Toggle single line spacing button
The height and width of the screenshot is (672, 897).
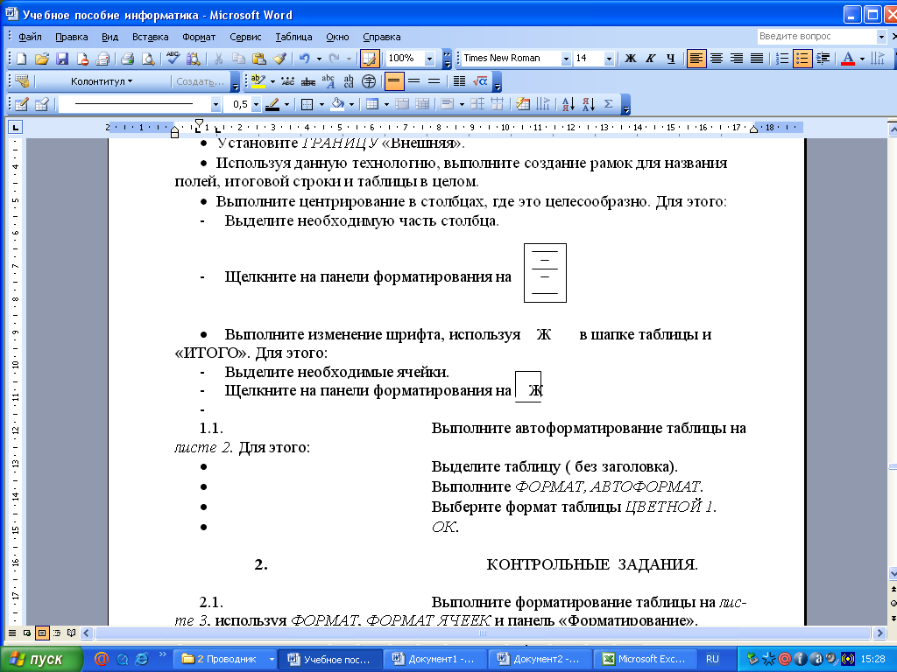(393, 81)
